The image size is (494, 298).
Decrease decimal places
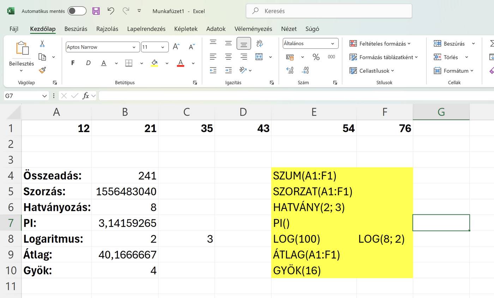305,71
